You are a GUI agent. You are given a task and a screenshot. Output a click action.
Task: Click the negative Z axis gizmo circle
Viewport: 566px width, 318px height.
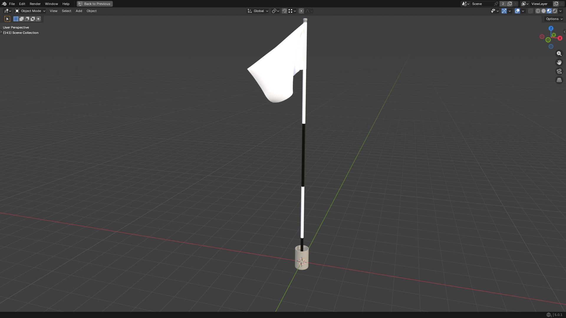[x=551, y=47]
